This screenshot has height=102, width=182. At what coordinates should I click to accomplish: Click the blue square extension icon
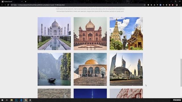(x=160, y=5)
